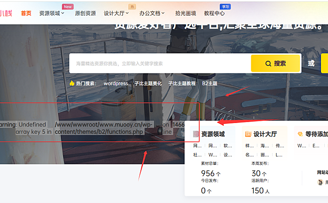328x203 pixels.
Task: Expand the 设计大厅 dropdown in the top navigation
Action: [117, 14]
